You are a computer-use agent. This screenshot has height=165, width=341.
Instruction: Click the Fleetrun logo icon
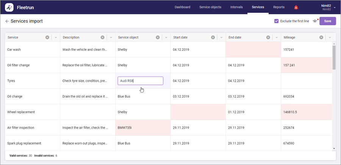click(x=9, y=7)
